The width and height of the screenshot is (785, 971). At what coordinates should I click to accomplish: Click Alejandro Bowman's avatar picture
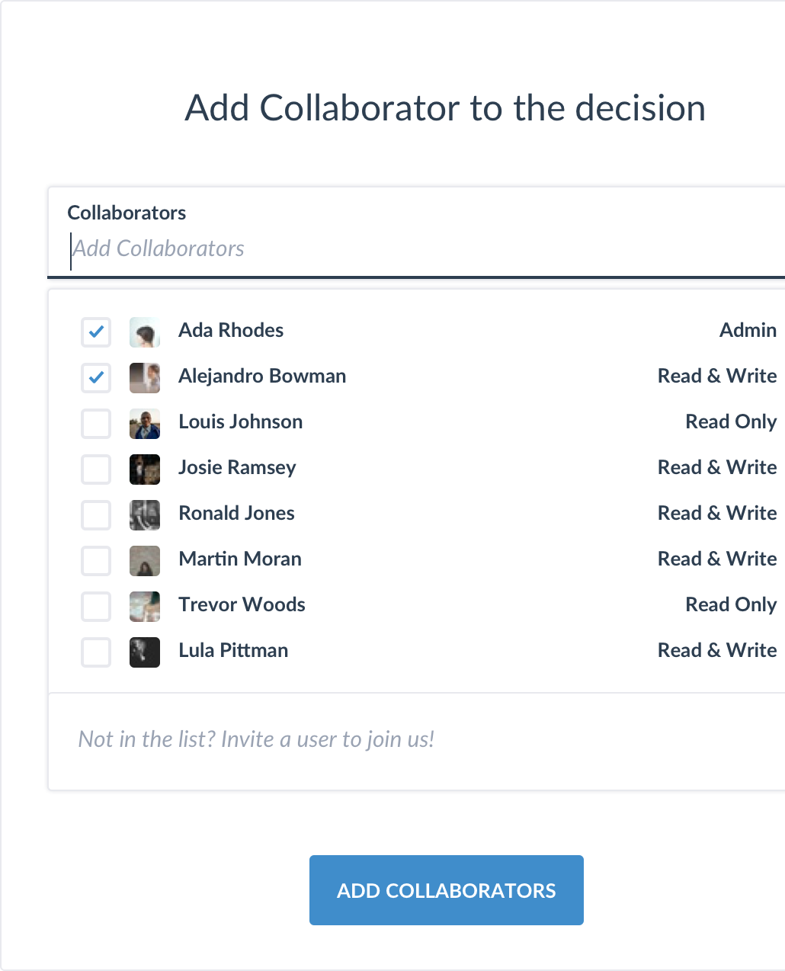[x=145, y=377]
